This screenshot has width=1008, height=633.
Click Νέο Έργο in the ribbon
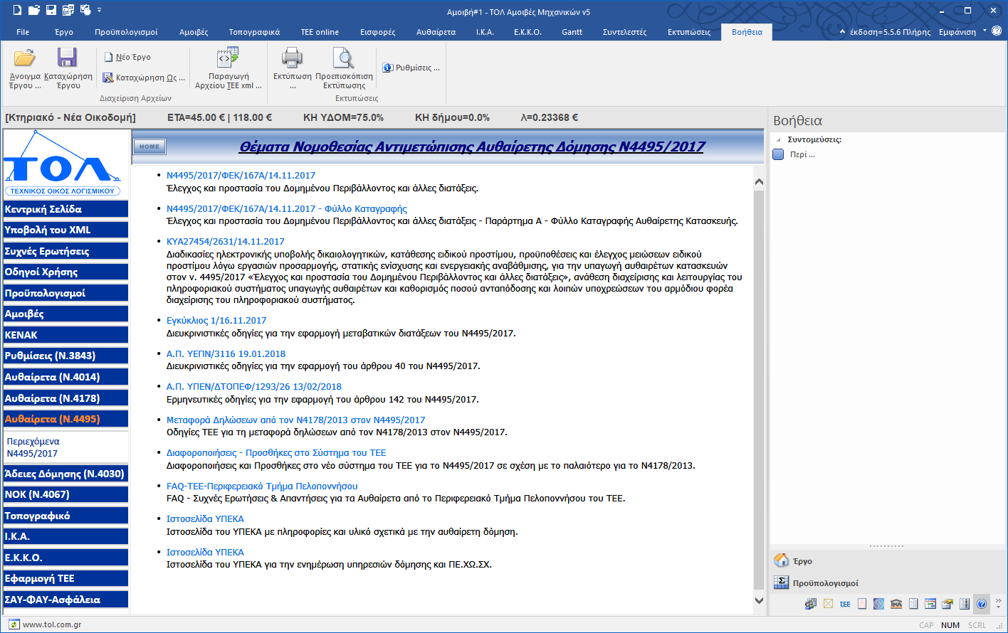(x=127, y=57)
